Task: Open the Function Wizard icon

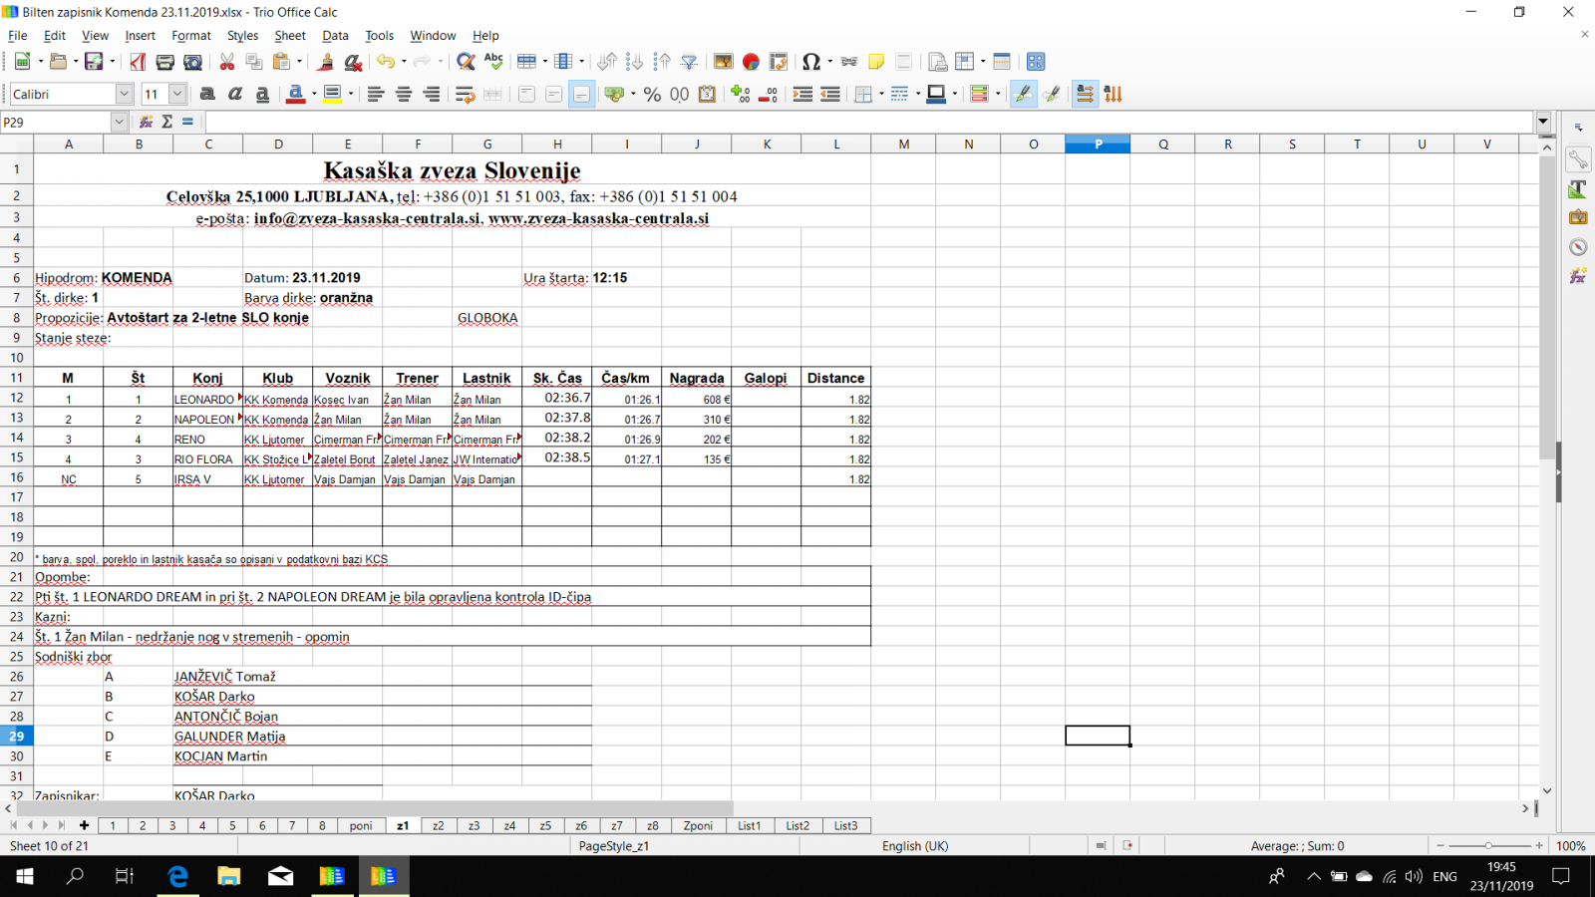Action: click(147, 122)
